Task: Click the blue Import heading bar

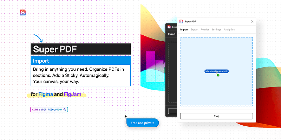Action: coord(81,61)
